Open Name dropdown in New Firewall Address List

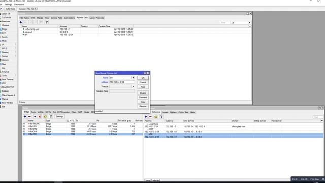click(133, 78)
